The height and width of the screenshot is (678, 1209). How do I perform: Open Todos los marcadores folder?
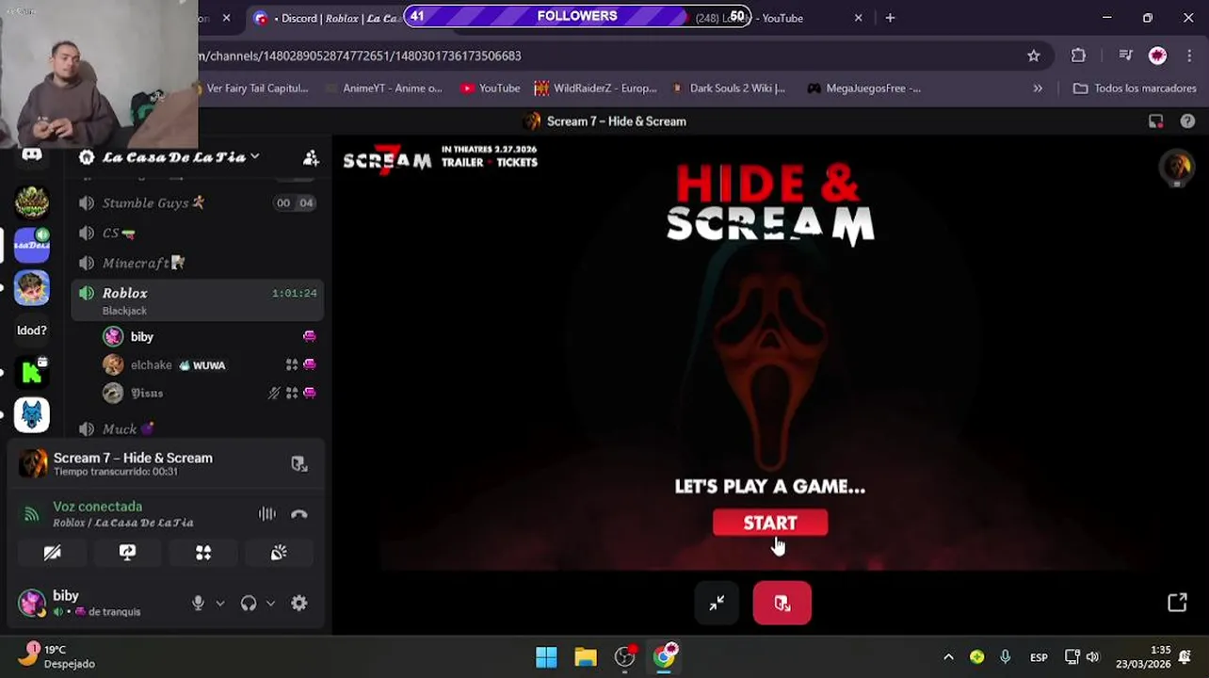click(1135, 89)
